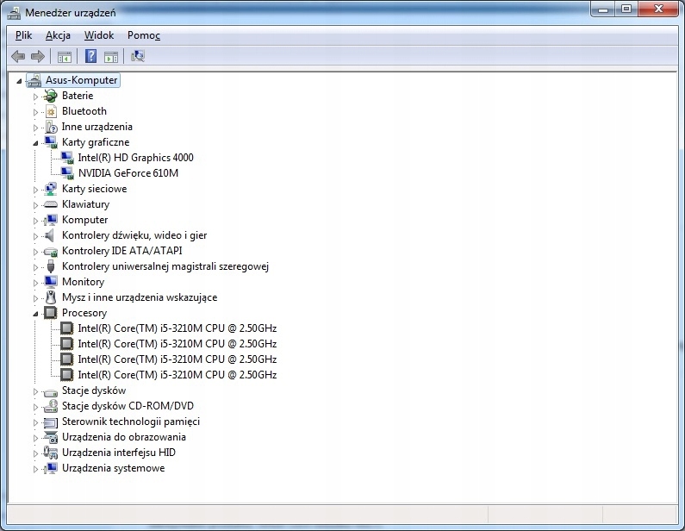Collapse the Procesory category

[x=36, y=314]
